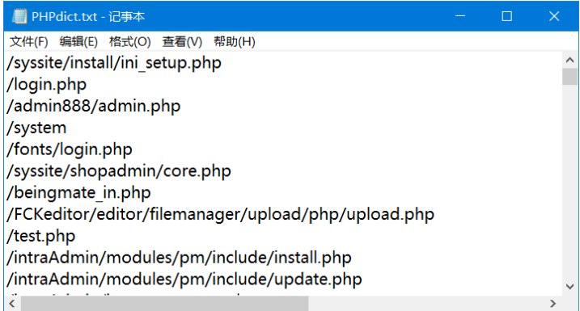Place cursor at end of /system line
This screenshot has width=580, height=311.
(x=67, y=128)
